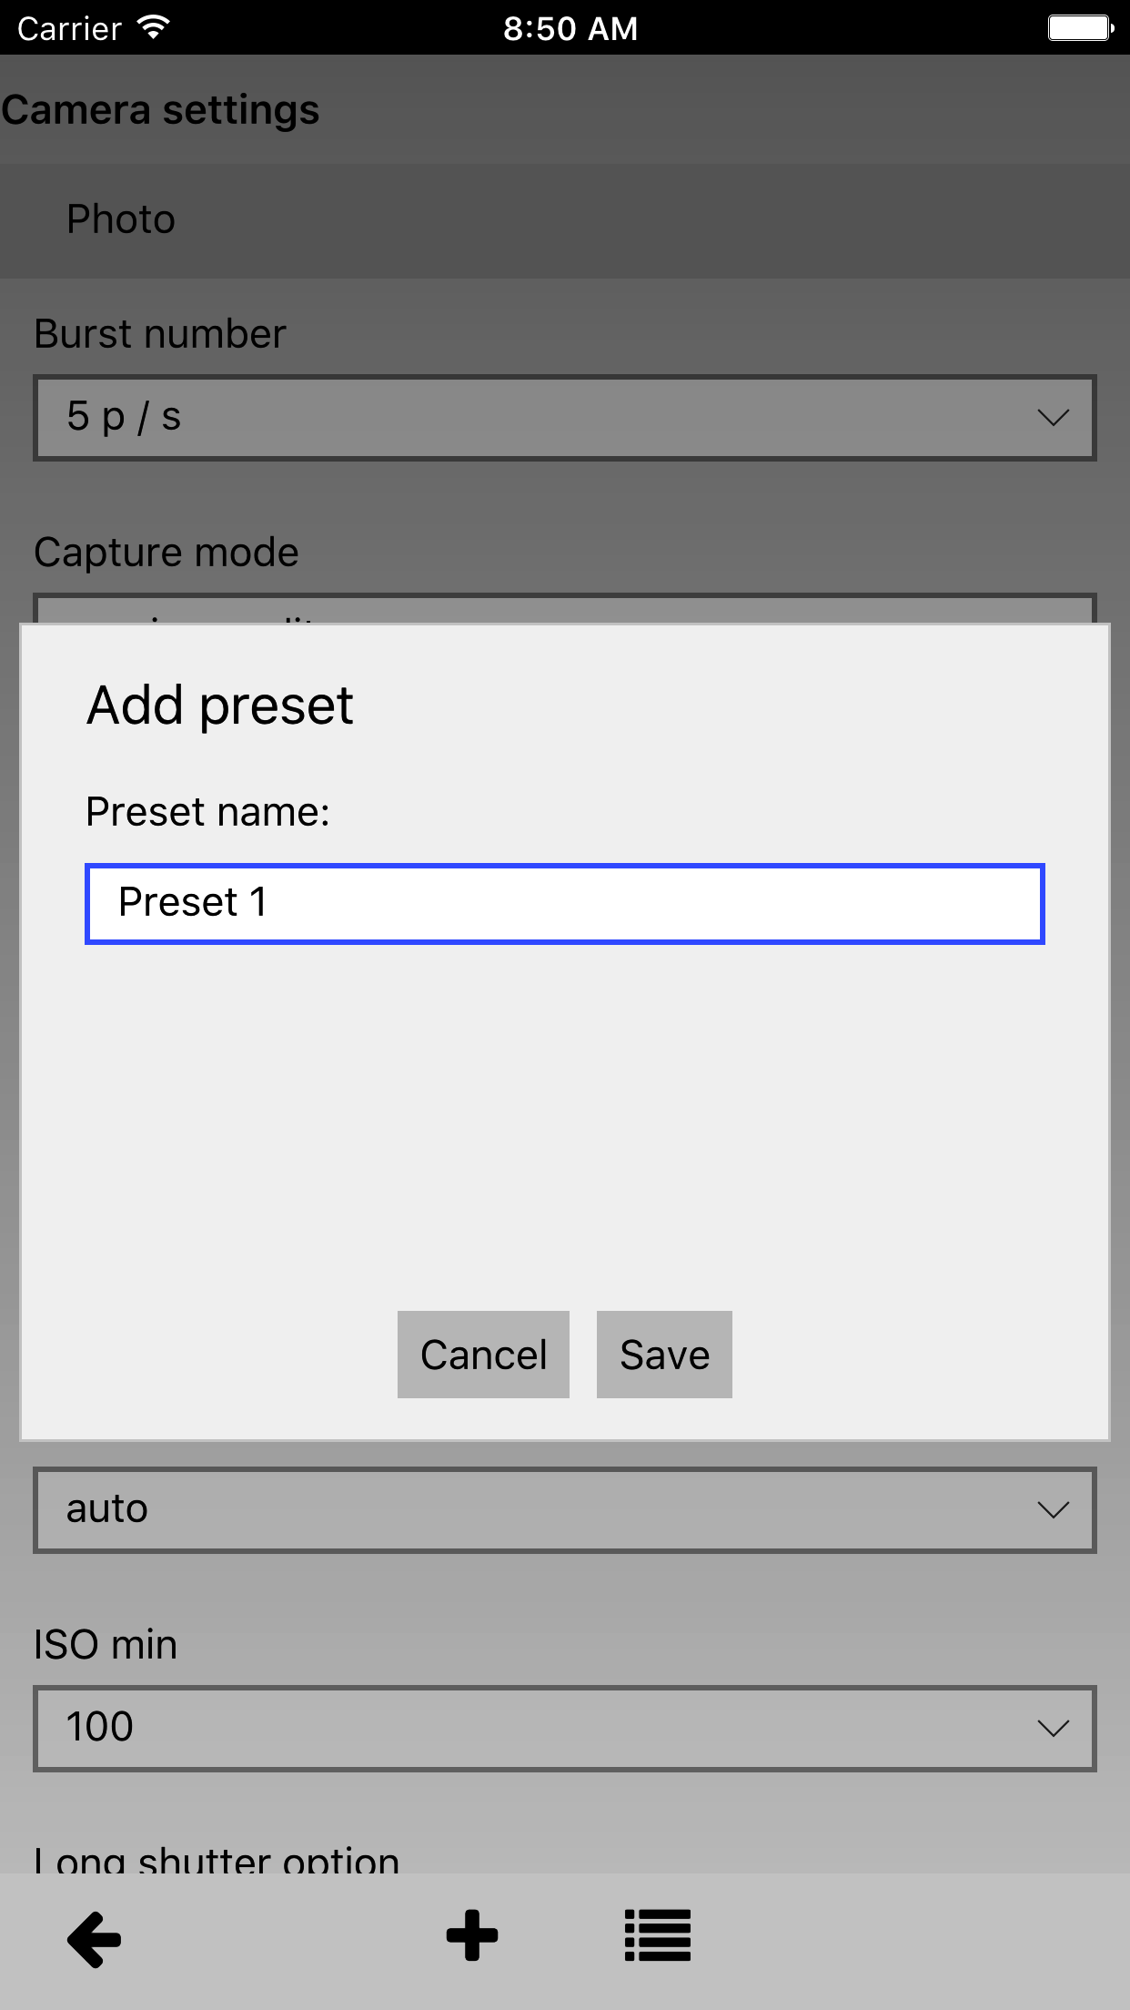Tap the back arrow icon
Viewport: 1130px width, 2010px height.
pos(95,1938)
